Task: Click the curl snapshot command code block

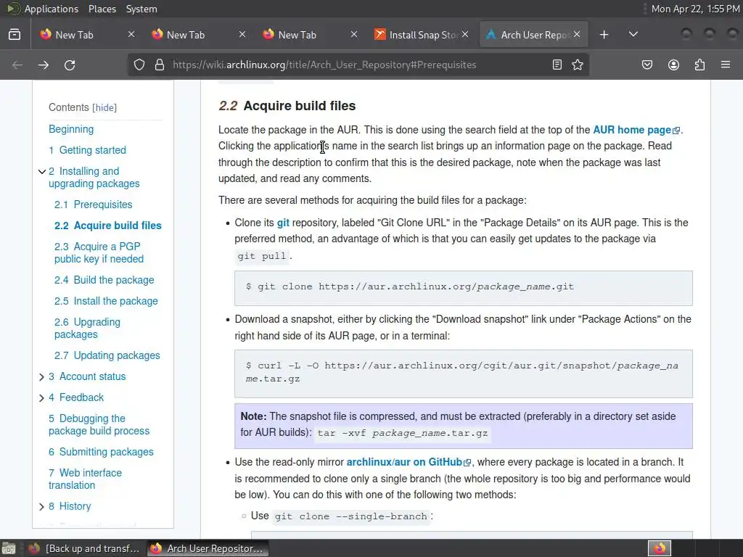Action: point(464,374)
